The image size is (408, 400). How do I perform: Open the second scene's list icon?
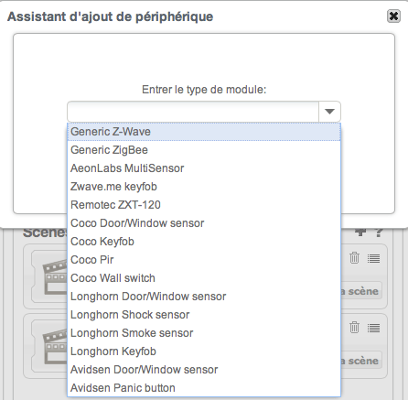pos(373,329)
